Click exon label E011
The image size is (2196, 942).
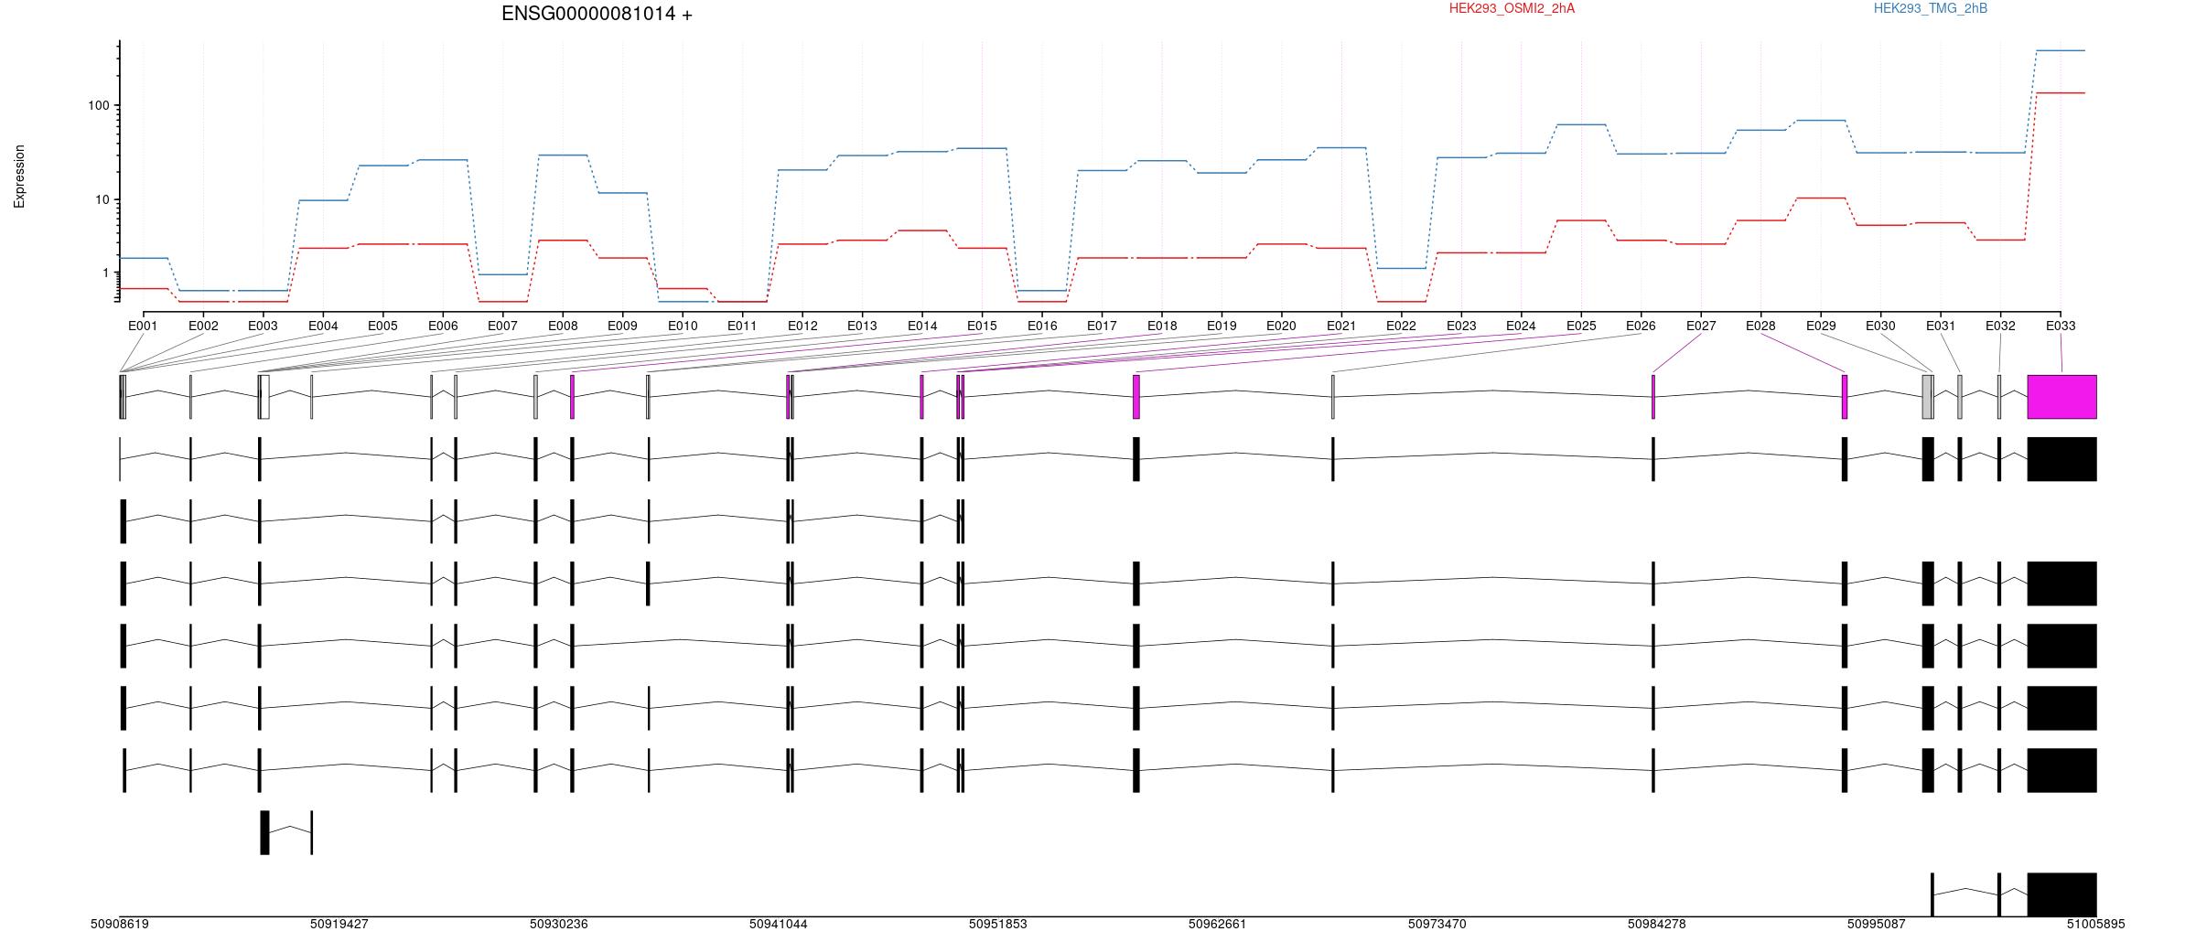click(742, 326)
